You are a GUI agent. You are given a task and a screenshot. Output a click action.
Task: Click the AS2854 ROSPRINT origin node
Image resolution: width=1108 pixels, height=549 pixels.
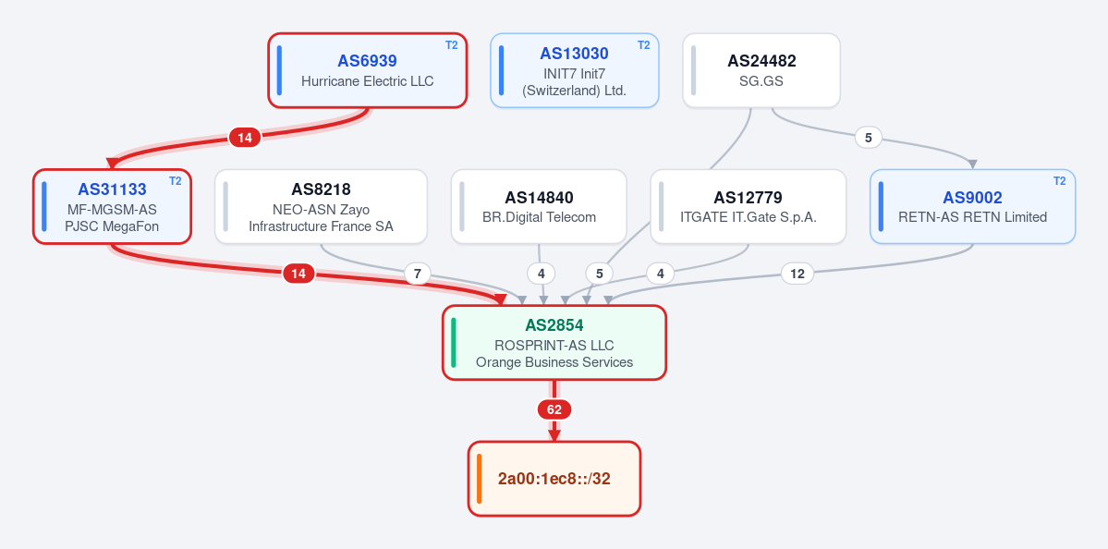click(554, 343)
